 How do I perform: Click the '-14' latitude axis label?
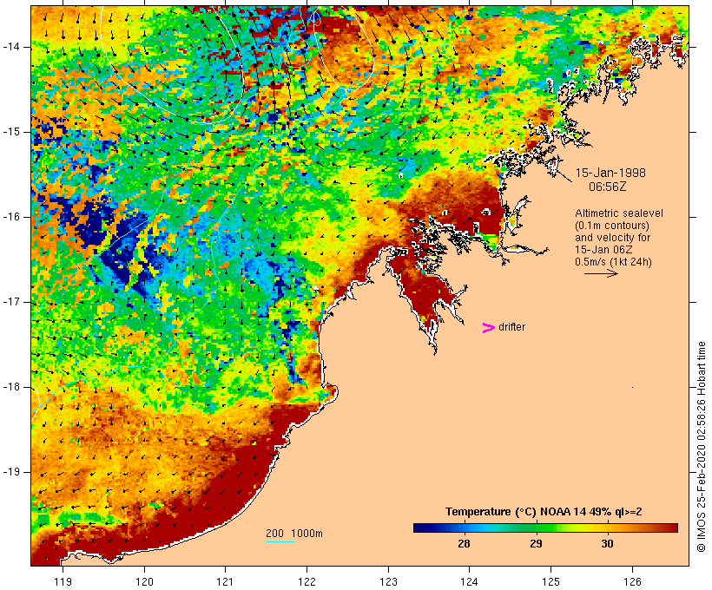[x=11, y=47]
